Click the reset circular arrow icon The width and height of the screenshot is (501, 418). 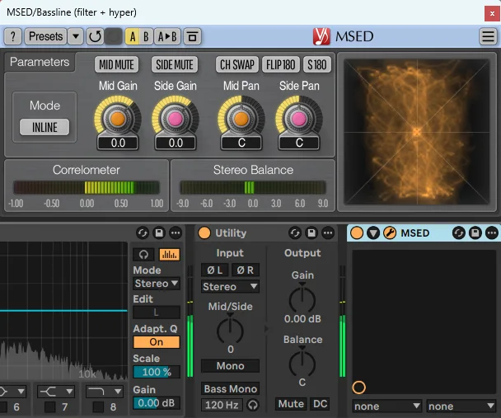tap(95, 36)
